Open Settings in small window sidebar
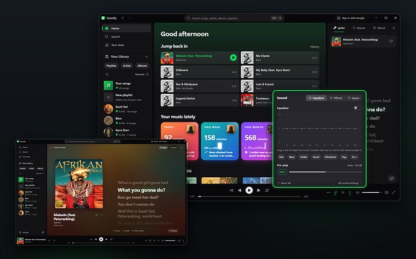The height and width of the screenshot is (259, 416). pos(24,233)
